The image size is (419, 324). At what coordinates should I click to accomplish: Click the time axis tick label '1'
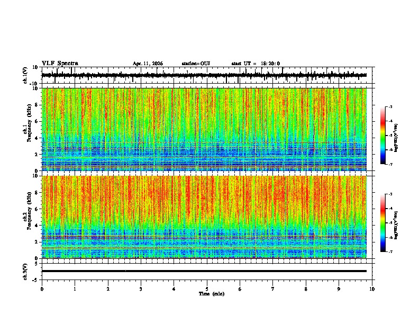point(75,289)
